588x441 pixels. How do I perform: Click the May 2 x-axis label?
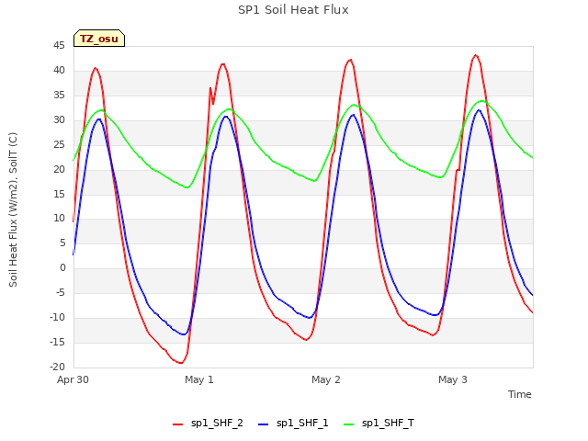click(x=326, y=379)
